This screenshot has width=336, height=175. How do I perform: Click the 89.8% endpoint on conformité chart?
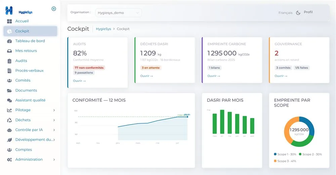click(187, 117)
